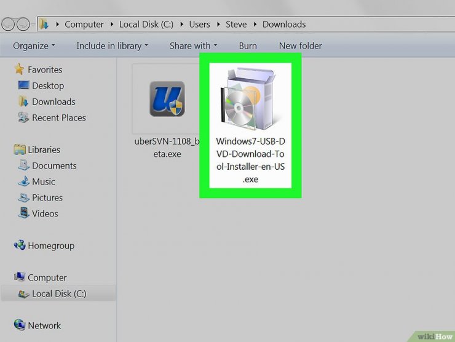Select Libraries label in navigation pane
This screenshot has width=455, height=342.
tap(44, 149)
